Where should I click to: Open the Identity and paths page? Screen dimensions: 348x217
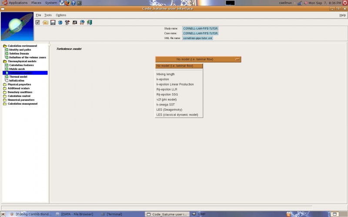coord(20,50)
